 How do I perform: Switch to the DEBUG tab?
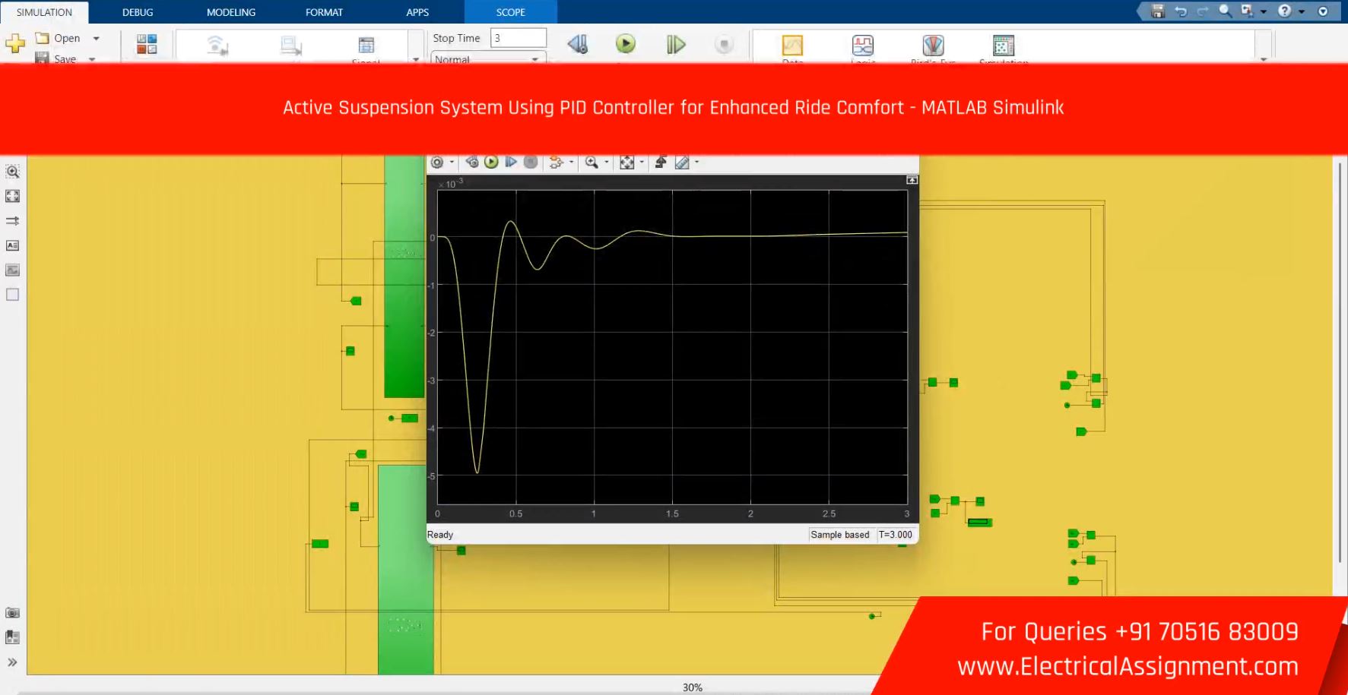(138, 12)
